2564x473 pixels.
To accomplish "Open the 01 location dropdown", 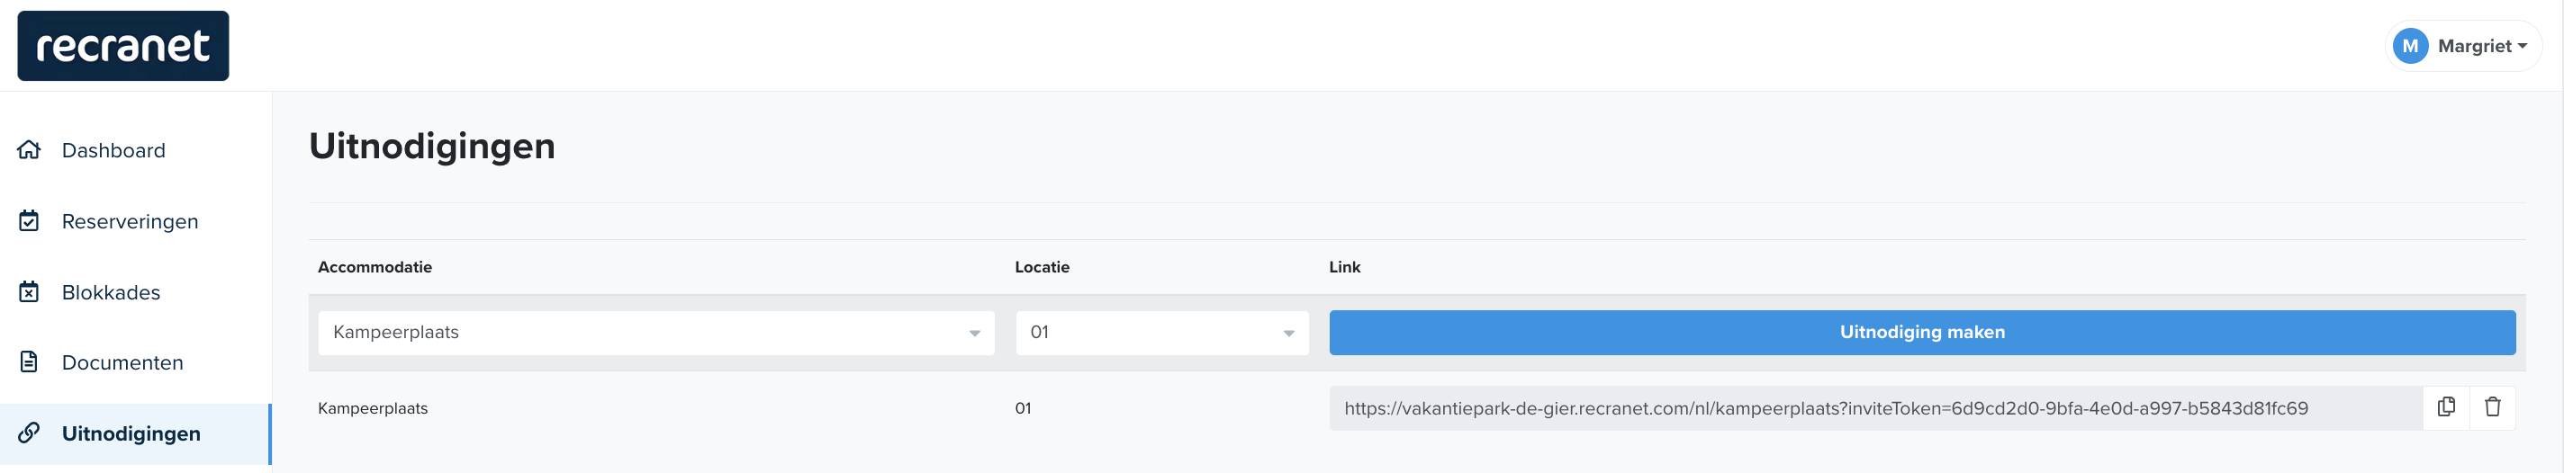I will pyautogui.click(x=1161, y=333).
